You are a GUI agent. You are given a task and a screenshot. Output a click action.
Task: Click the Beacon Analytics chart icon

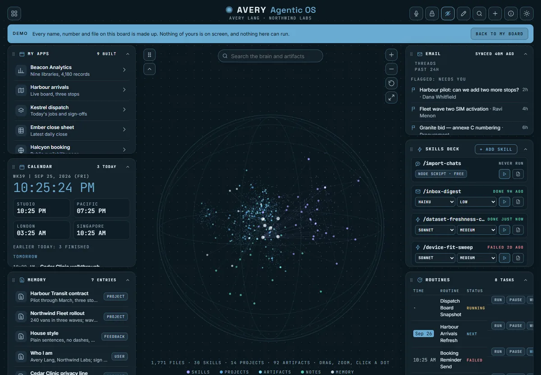(21, 70)
